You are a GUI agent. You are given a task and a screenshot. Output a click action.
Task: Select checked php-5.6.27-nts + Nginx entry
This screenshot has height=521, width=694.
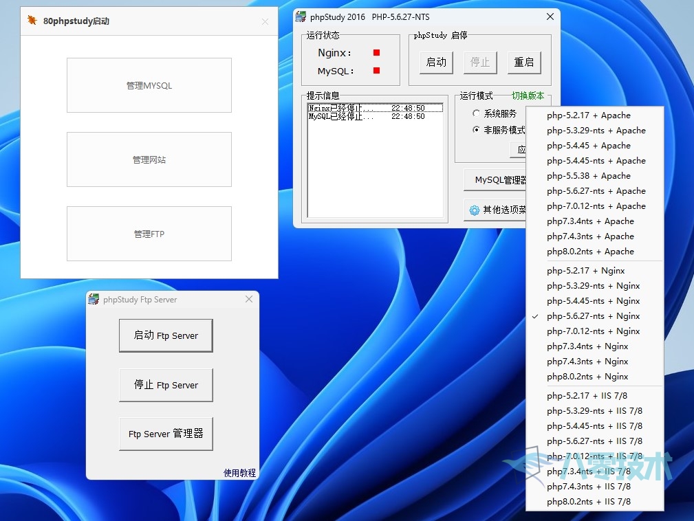595,316
